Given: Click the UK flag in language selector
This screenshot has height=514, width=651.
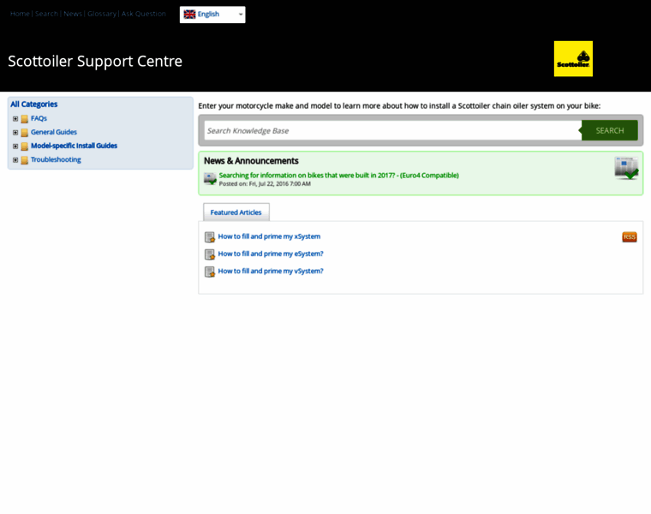Looking at the screenshot, I should 189,14.
